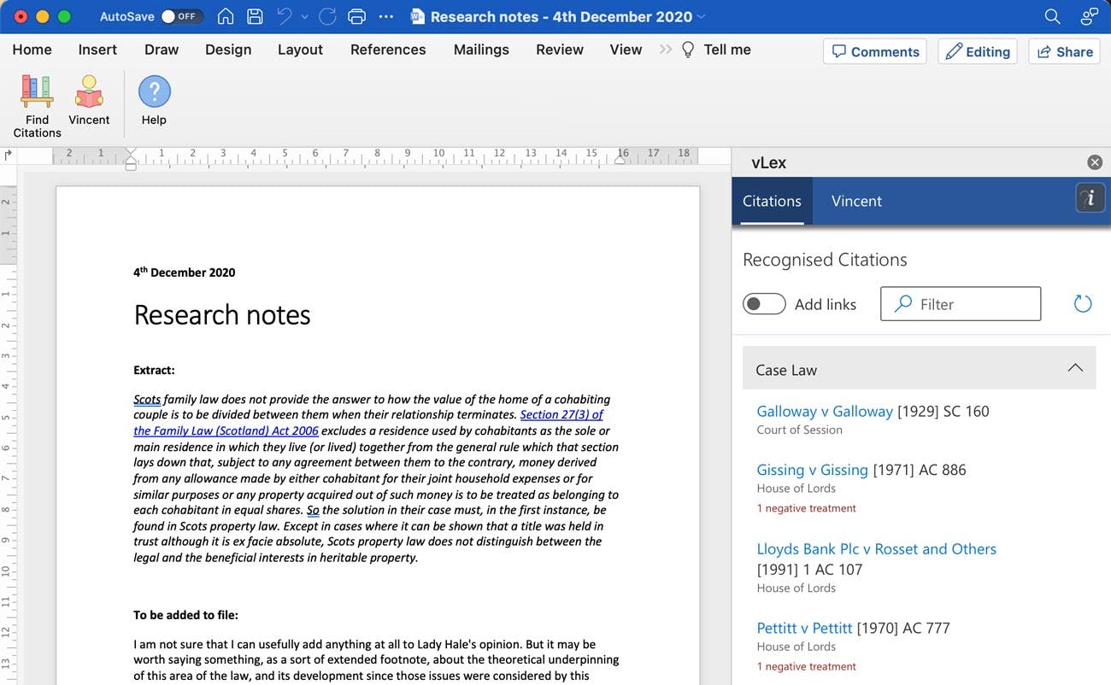The width and height of the screenshot is (1111, 685).
Task: Open the Galloway v Galloway case link
Action: pyautogui.click(x=825, y=411)
